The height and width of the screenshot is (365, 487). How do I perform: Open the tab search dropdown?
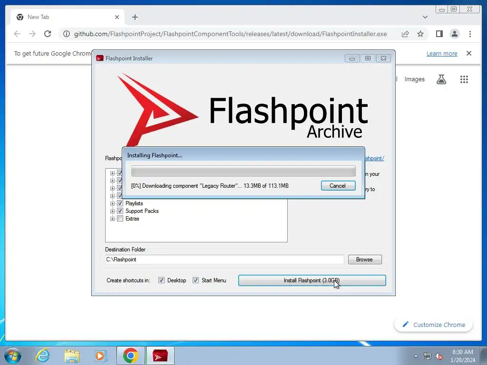[x=425, y=17]
